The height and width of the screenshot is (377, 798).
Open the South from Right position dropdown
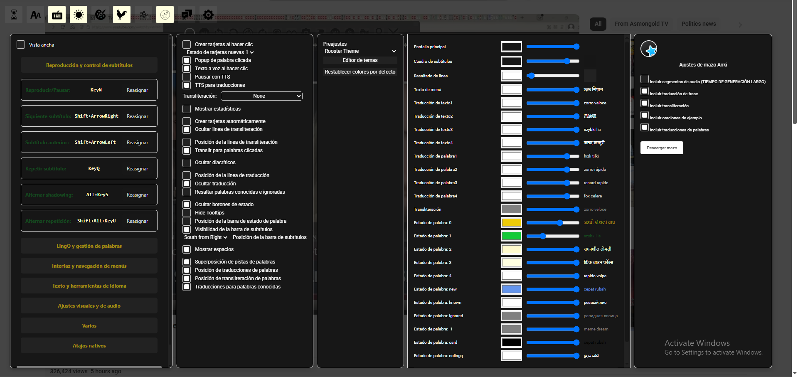pyautogui.click(x=206, y=237)
